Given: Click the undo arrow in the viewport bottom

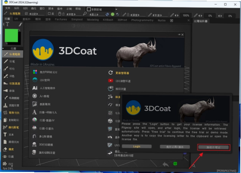Looking at the screenshot, I should point(166,164).
